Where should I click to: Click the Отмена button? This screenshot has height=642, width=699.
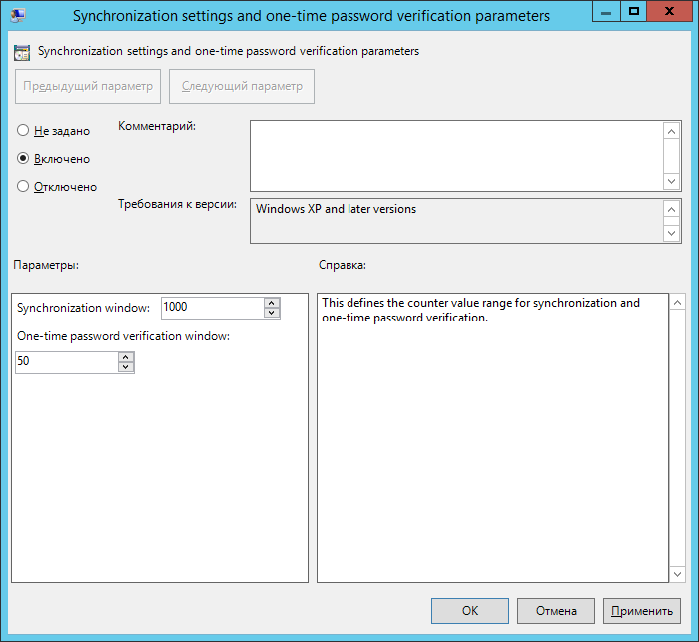556,611
